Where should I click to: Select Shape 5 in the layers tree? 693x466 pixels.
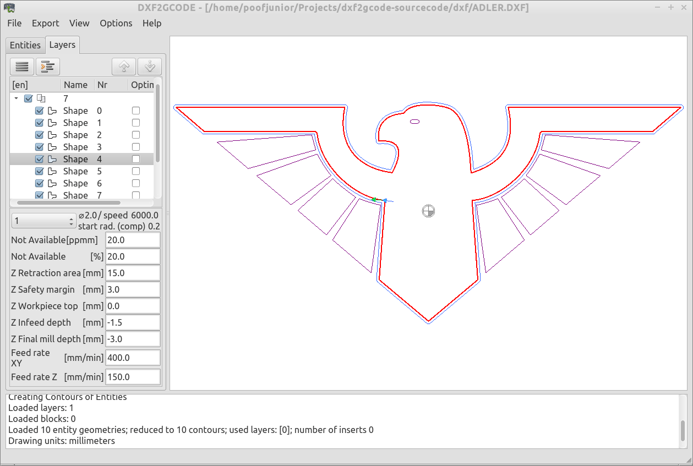(75, 171)
